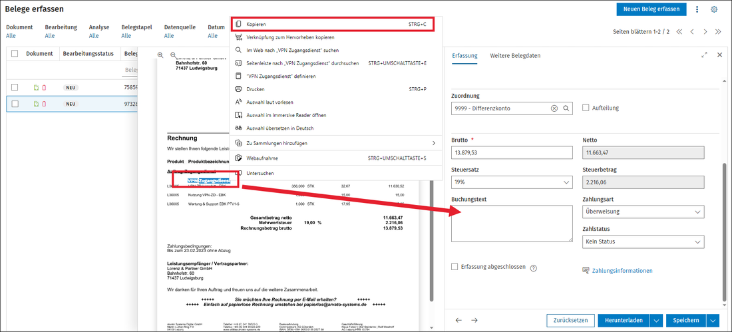
Task: Switch to the Erfassung tab
Action: (464, 56)
